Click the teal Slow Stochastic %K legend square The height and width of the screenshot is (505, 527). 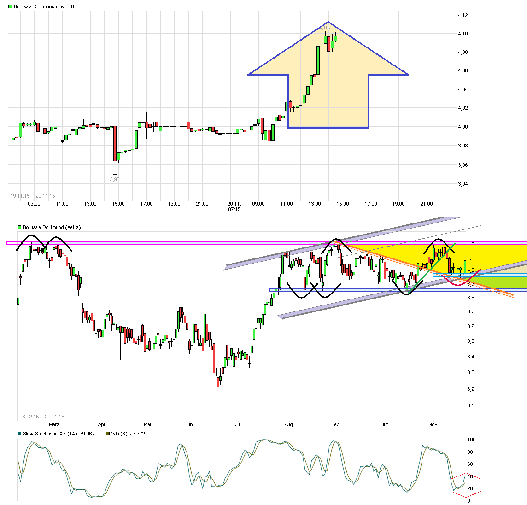pos(19,434)
